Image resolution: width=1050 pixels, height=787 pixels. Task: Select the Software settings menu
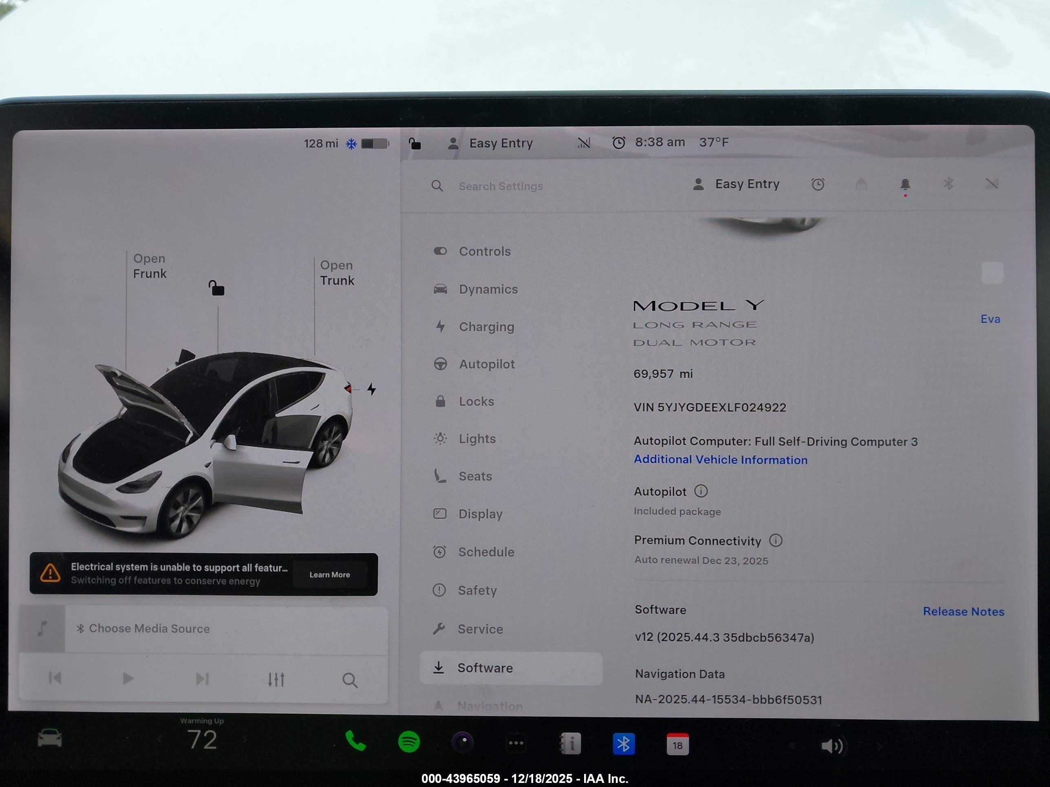pyautogui.click(x=511, y=668)
